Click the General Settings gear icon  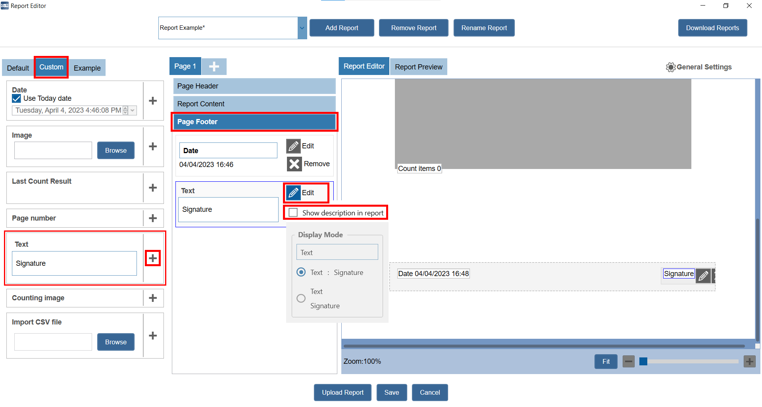[670, 67]
